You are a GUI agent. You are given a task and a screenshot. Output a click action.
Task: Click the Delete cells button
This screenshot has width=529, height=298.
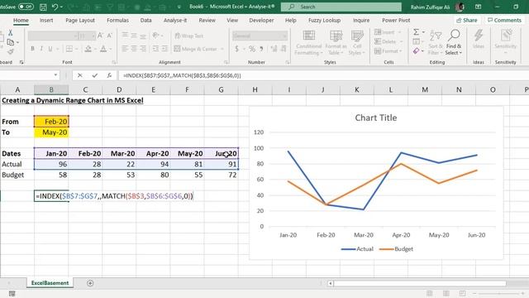[385, 41]
